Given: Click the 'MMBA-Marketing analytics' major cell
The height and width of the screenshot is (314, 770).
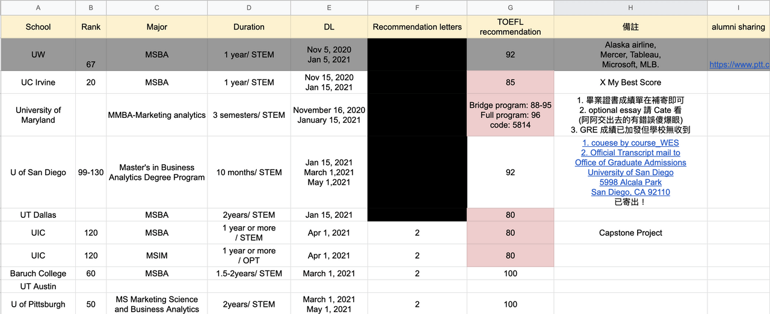Looking at the screenshot, I should 156,115.
